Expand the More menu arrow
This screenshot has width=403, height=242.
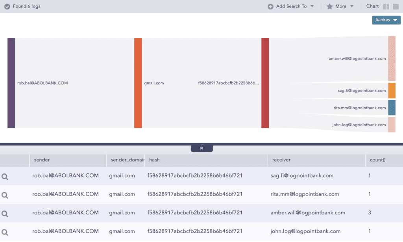coord(352,6)
